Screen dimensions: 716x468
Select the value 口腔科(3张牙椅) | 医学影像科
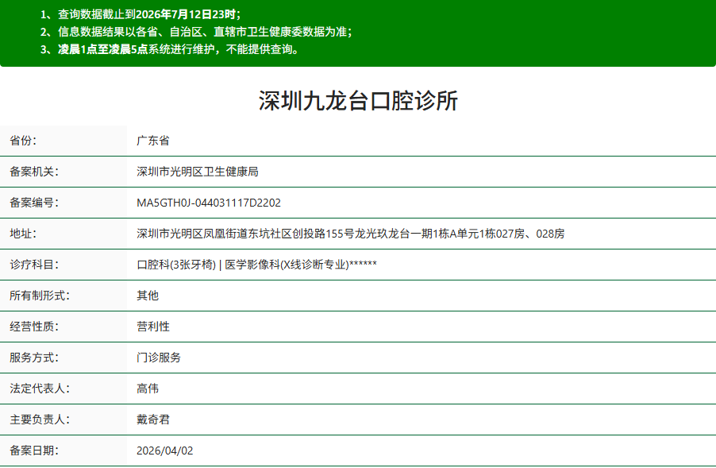coord(256,265)
